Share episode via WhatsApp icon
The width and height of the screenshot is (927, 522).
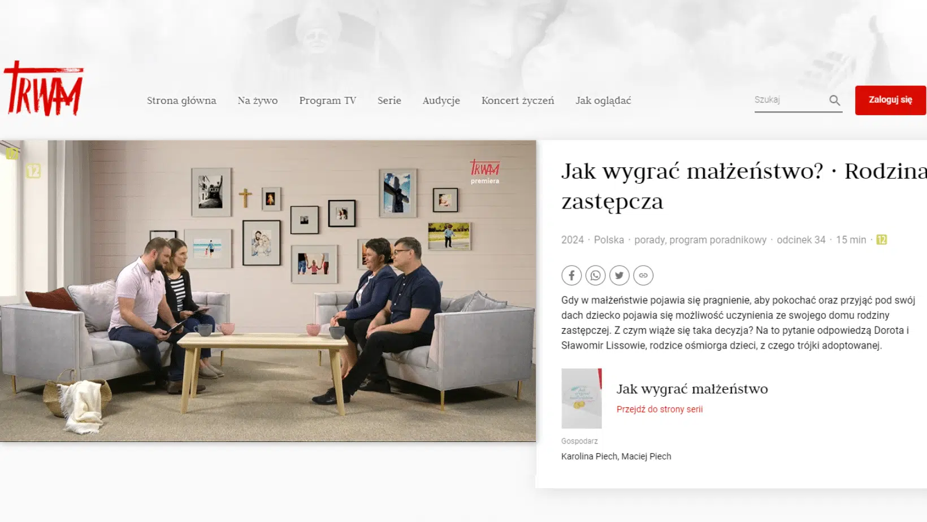click(595, 275)
